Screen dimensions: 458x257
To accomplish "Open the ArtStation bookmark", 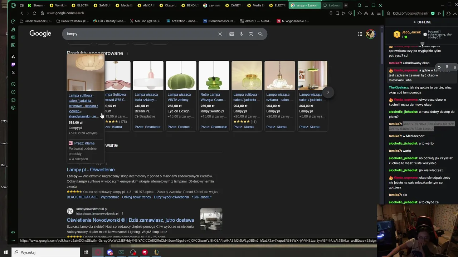I will click(x=182, y=21).
